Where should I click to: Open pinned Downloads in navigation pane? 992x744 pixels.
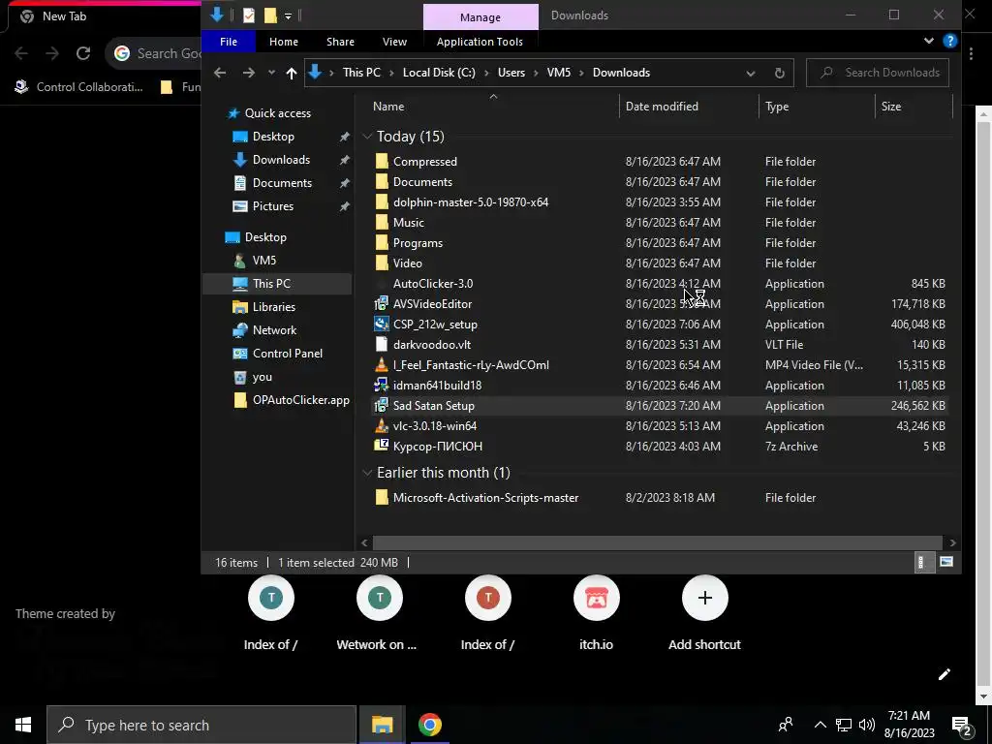point(281,160)
